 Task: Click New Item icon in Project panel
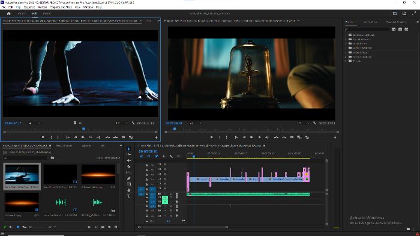coord(109,227)
